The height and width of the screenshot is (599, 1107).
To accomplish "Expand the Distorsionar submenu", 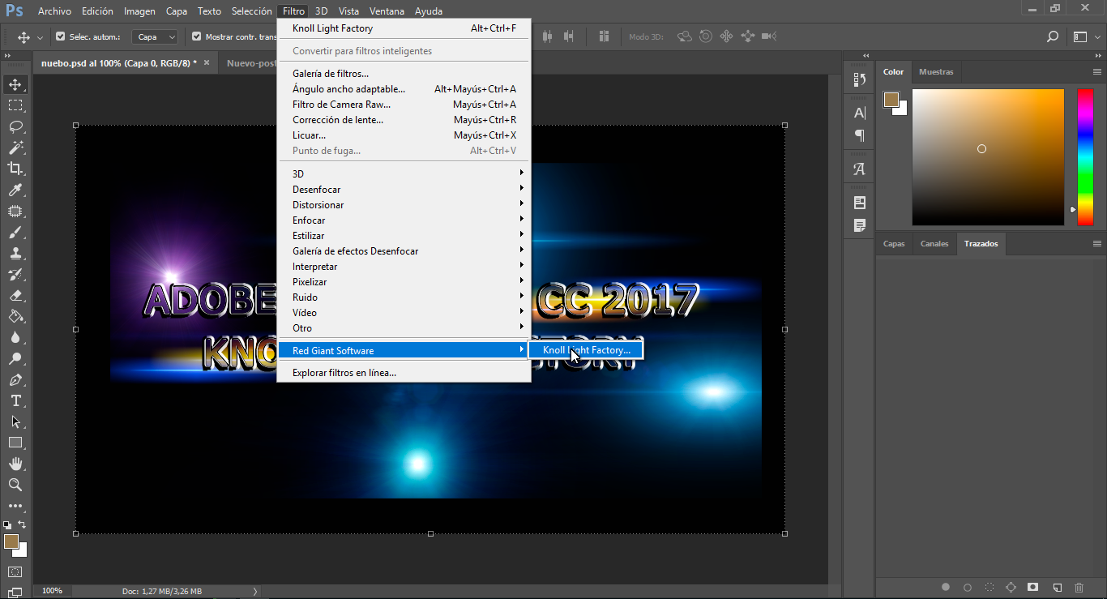I will coord(404,205).
